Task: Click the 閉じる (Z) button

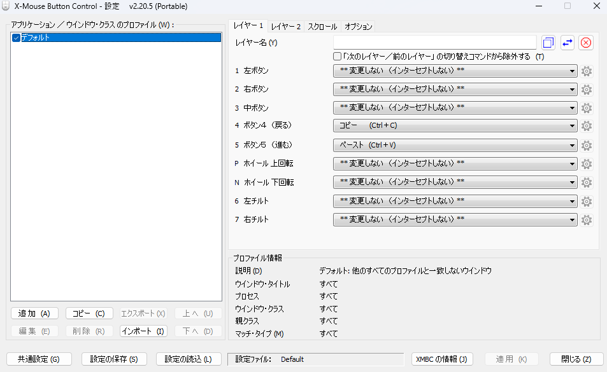Action: [x=576, y=359]
